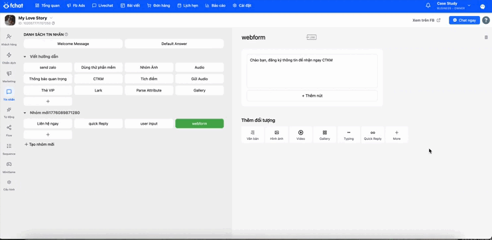Add Văn bản text object

click(x=253, y=135)
